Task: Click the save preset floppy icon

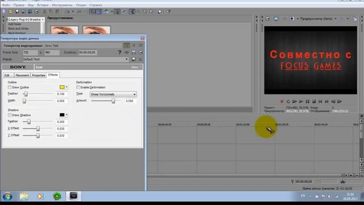Action: [x=134, y=59]
